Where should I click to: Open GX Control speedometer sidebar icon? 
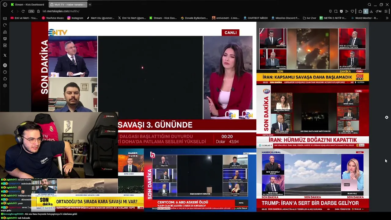coord(5,25)
